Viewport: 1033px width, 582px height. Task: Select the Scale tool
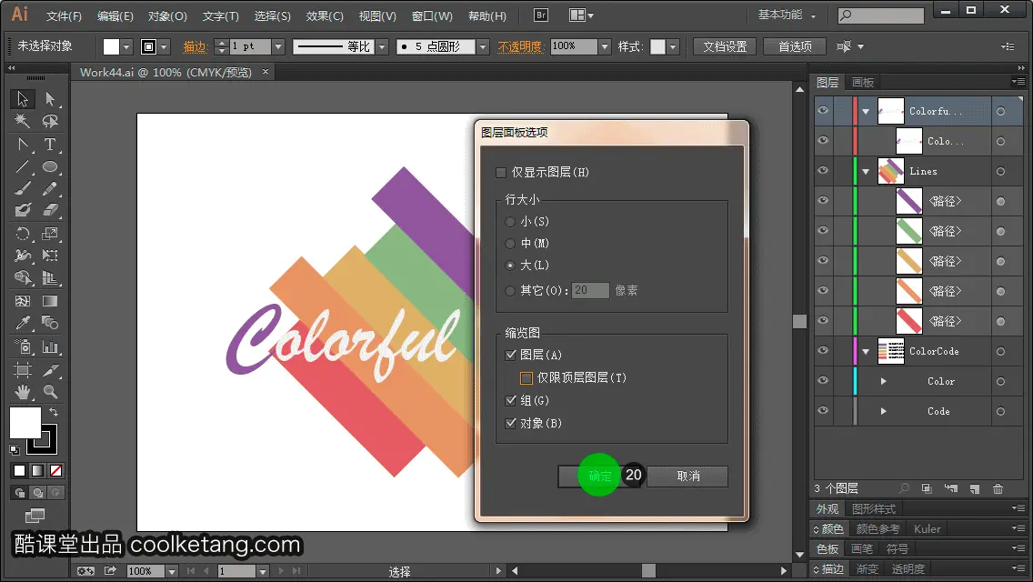[50, 234]
